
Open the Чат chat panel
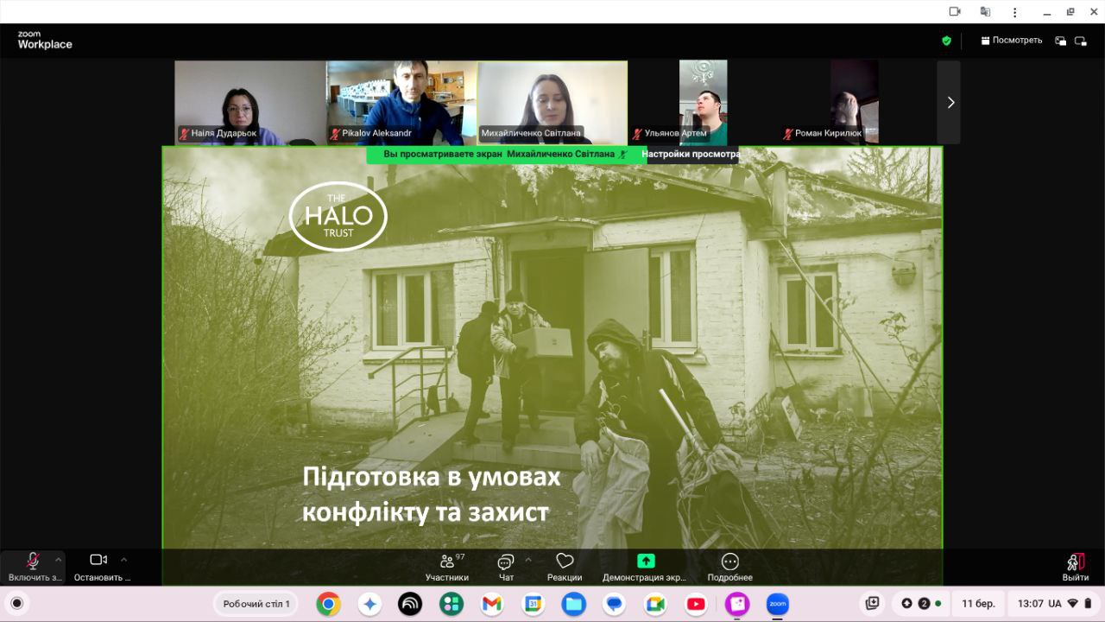506,566
